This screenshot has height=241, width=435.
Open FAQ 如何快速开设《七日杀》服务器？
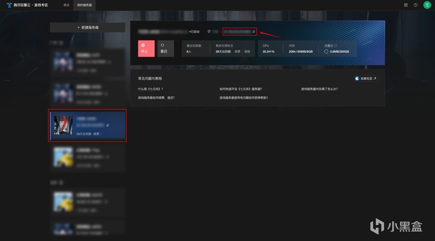point(241,89)
